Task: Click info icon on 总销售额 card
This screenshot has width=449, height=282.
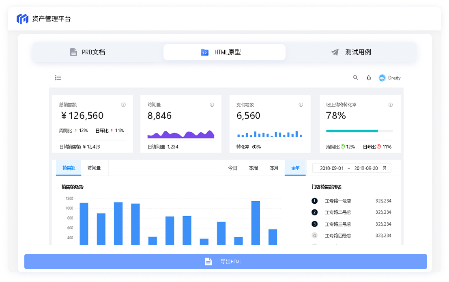Action: pyautogui.click(x=123, y=105)
